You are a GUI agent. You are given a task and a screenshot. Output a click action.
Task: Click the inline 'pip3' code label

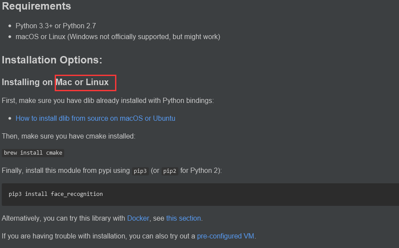tap(140, 171)
